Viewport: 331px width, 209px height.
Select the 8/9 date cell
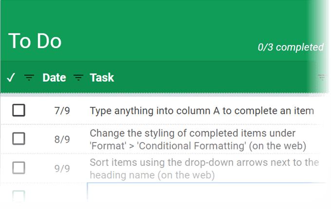coord(62,139)
